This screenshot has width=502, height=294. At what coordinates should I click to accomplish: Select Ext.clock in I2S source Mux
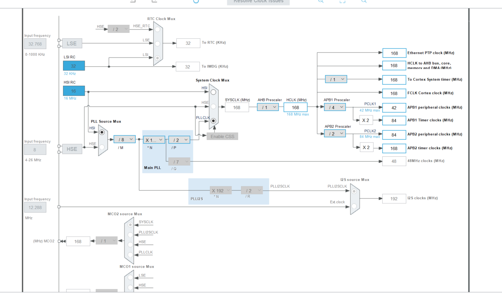pos(354,206)
